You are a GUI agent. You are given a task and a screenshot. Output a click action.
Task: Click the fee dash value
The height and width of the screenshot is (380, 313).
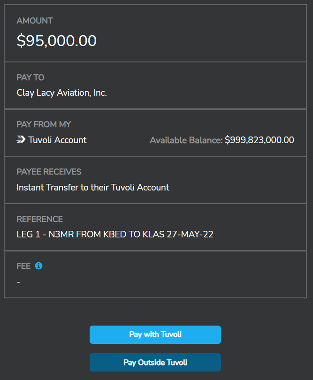(18, 282)
